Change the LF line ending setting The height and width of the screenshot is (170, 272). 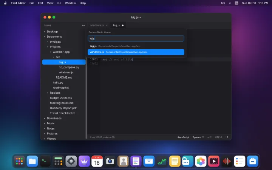point(227,137)
